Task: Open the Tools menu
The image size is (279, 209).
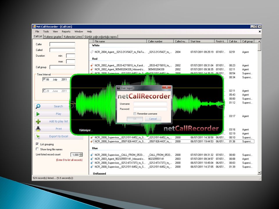Action: (x=46, y=31)
